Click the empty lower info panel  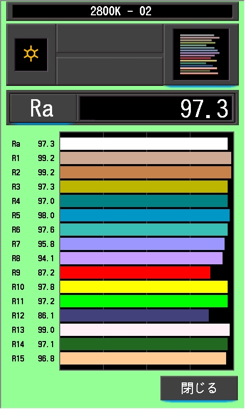click(110, 71)
